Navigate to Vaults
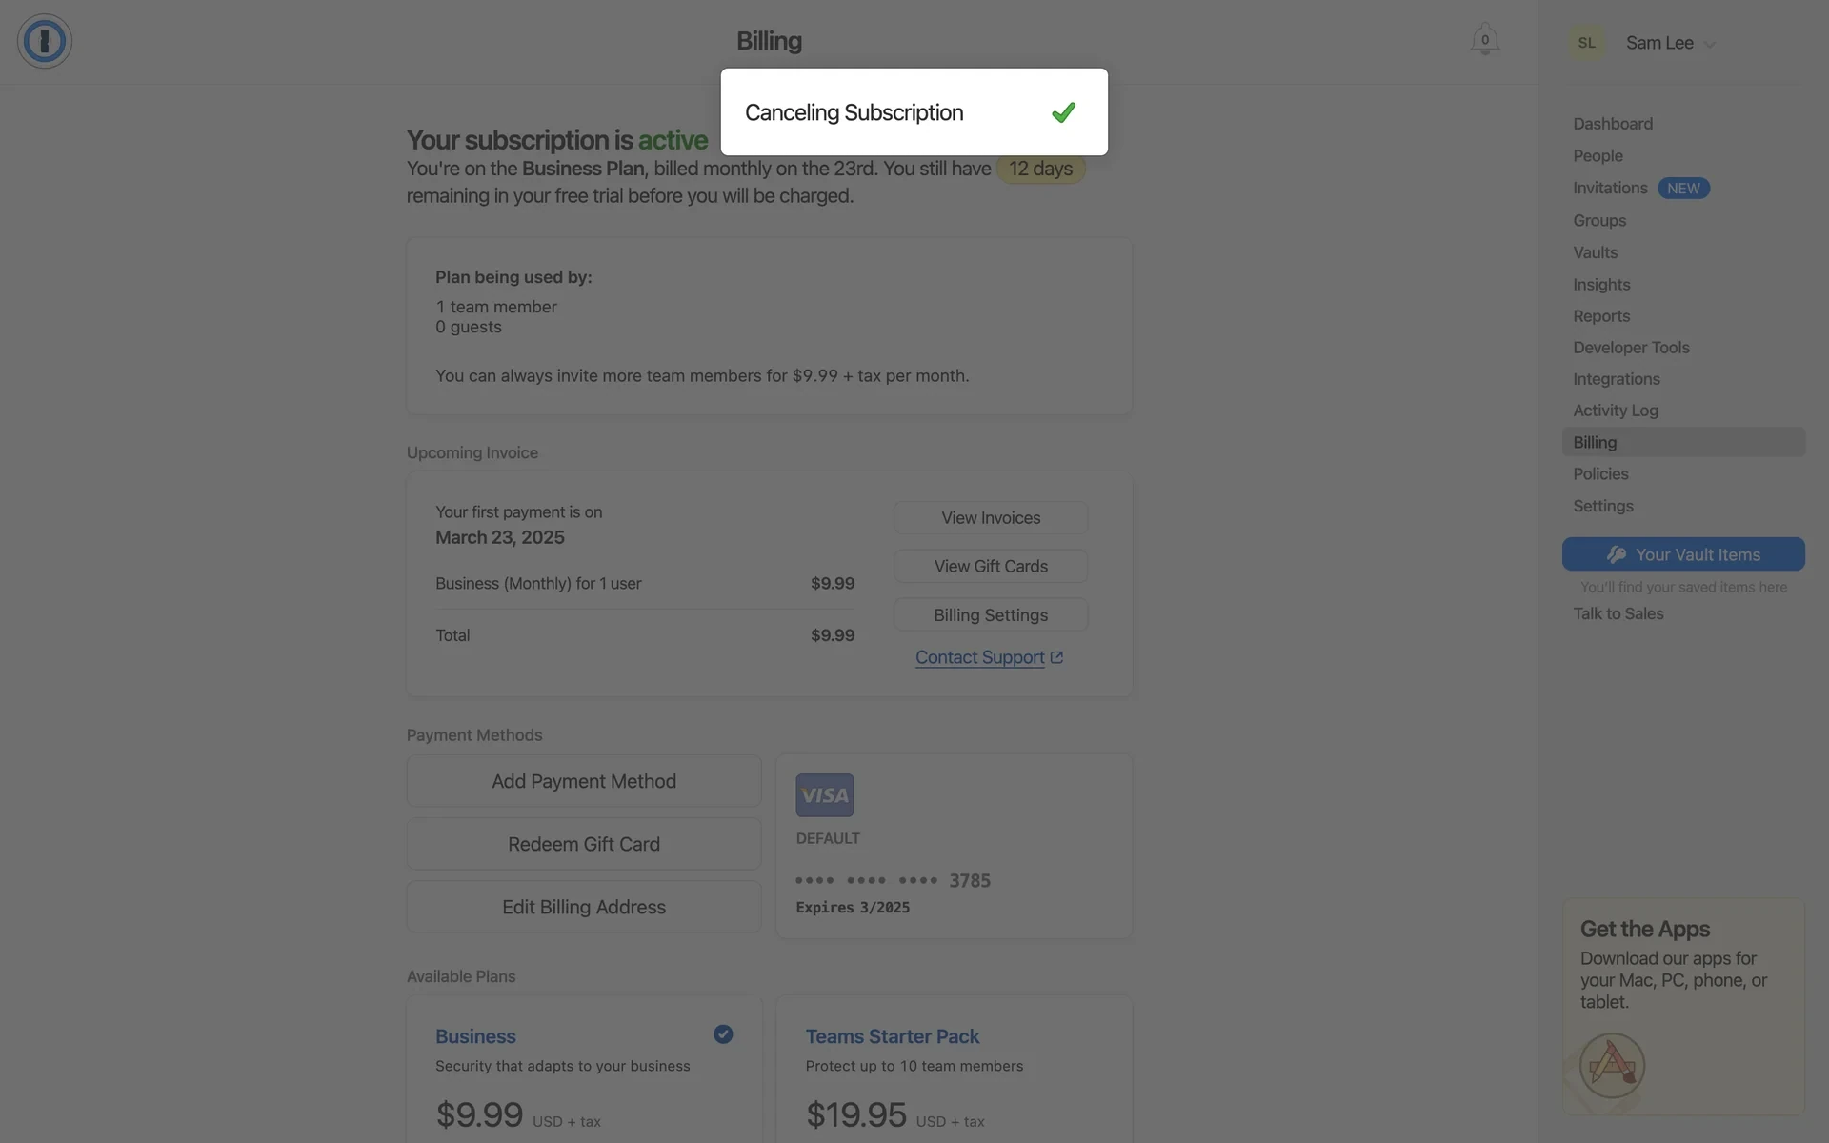1829x1143 pixels. click(x=1596, y=252)
